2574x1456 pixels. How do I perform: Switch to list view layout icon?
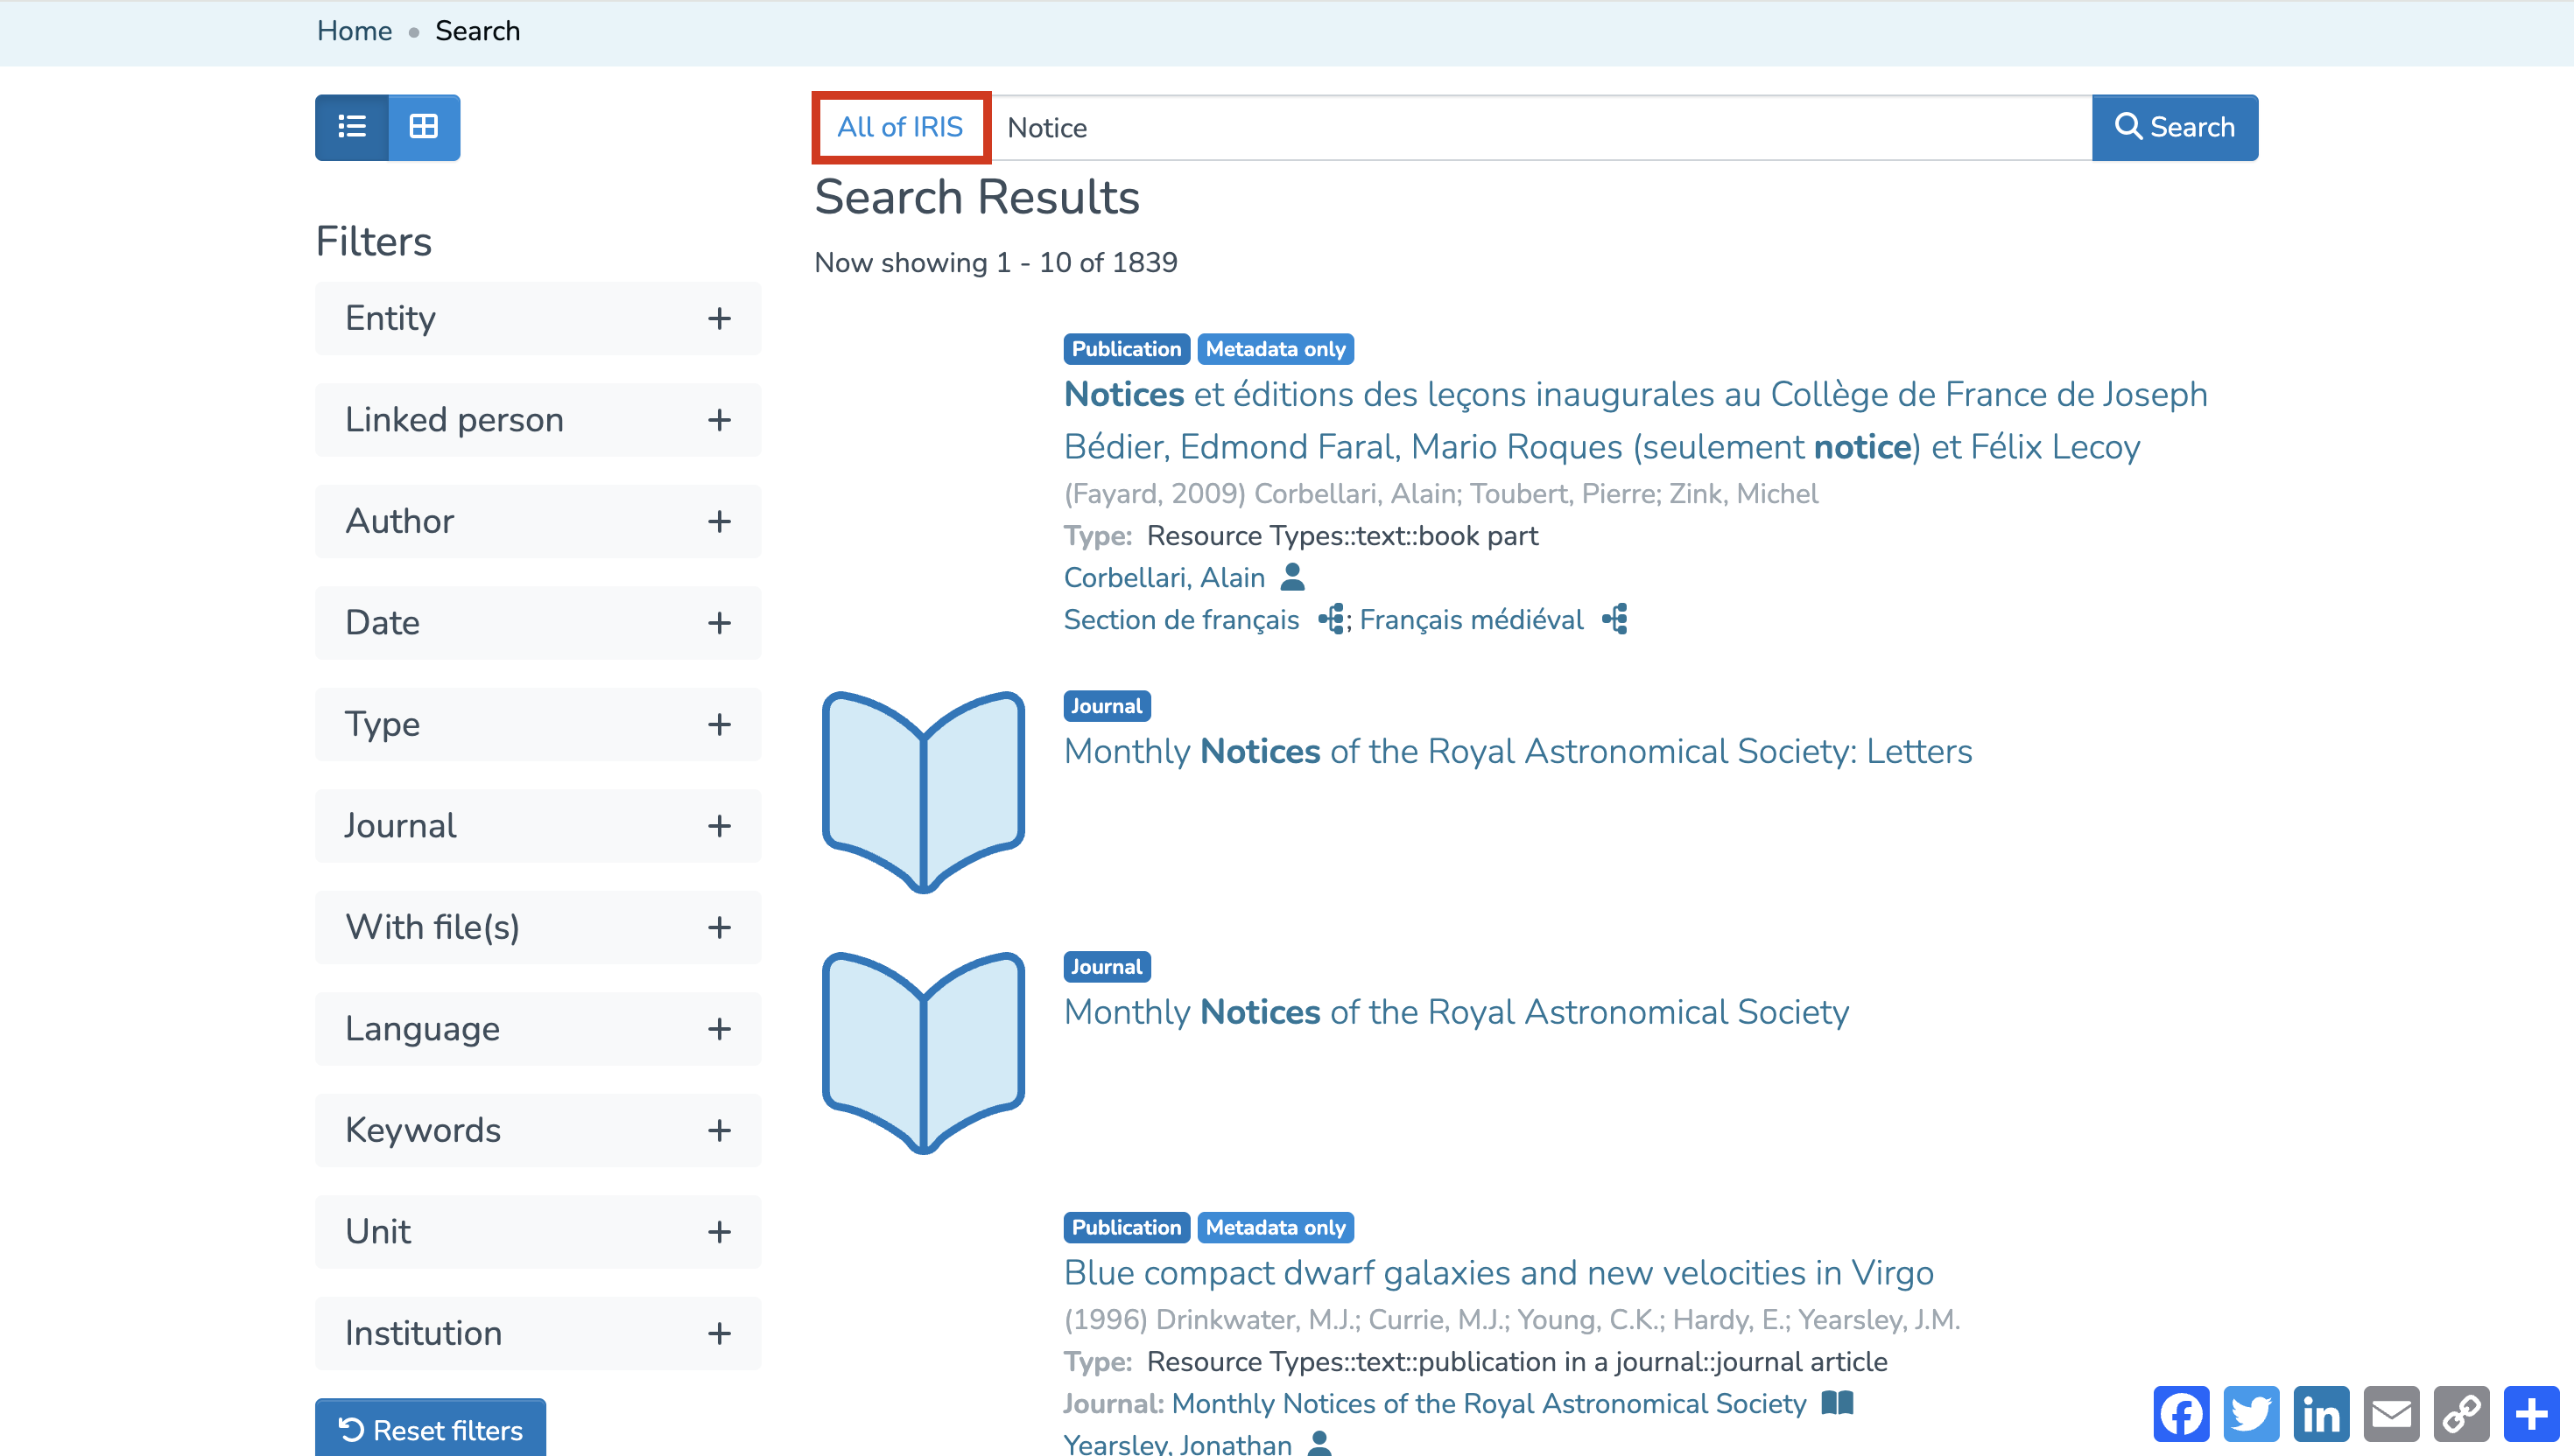(x=351, y=127)
